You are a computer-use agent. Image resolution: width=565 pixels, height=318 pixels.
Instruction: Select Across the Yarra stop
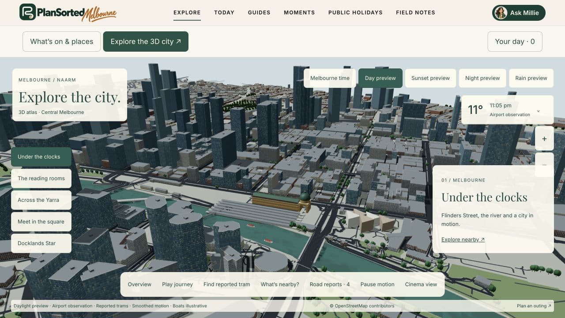tap(41, 200)
